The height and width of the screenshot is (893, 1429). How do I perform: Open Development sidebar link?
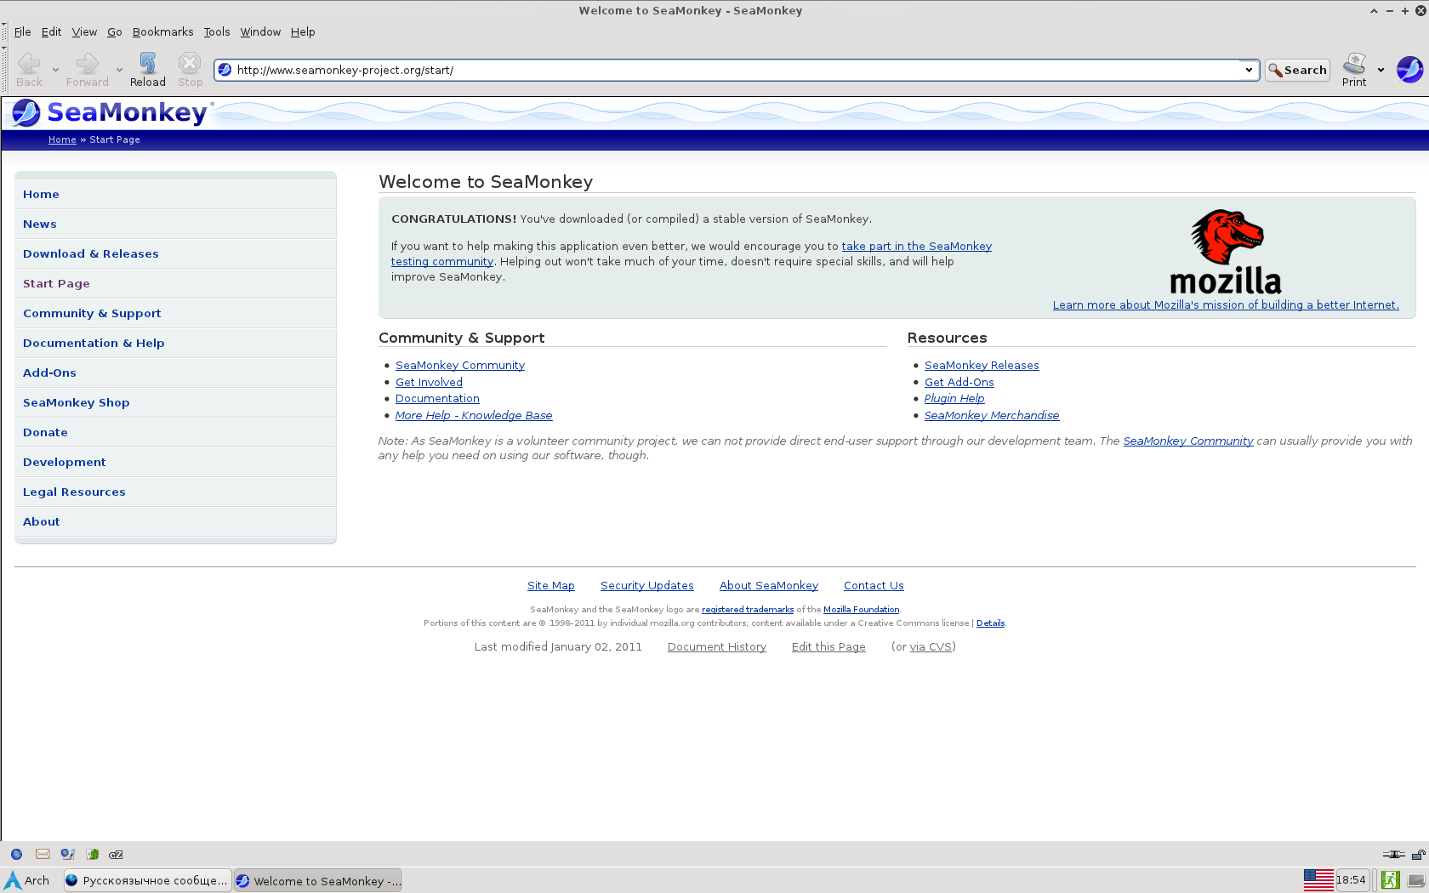(x=175, y=462)
